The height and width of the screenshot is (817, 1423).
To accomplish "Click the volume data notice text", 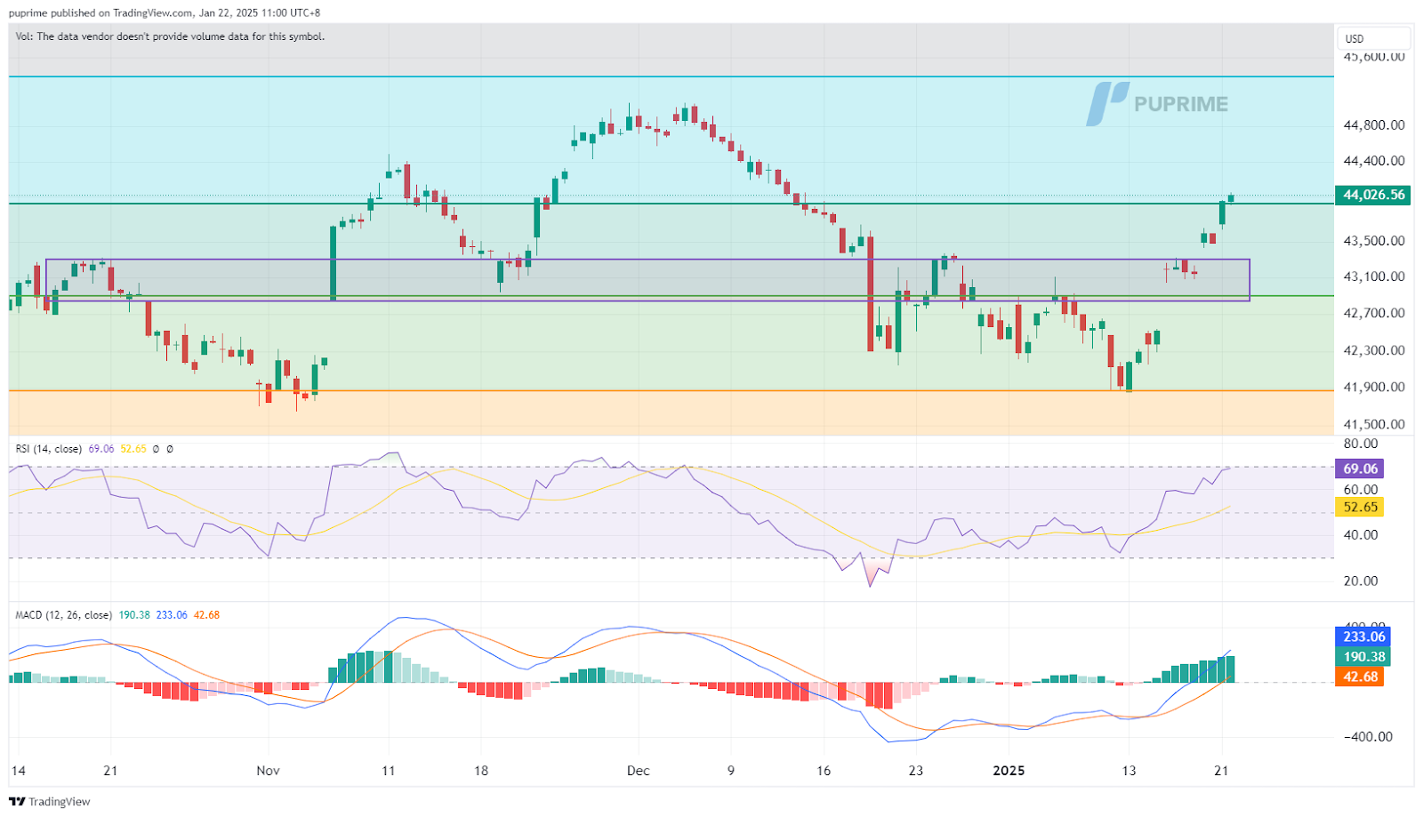I will click(x=170, y=36).
